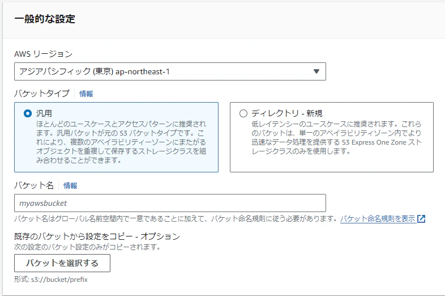Click the AWS リージョン label

pyautogui.click(x=44, y=54)
